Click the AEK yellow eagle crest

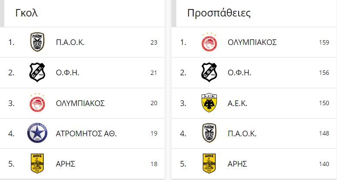point(209,103)
